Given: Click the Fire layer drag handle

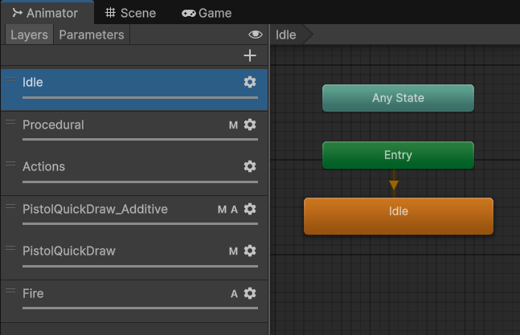Looking at the screenshot, I should coord(10,290).
